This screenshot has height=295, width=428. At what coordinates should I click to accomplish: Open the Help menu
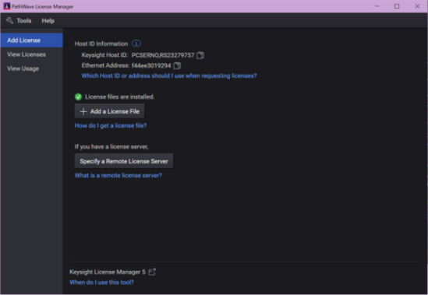tap(48, 21)
